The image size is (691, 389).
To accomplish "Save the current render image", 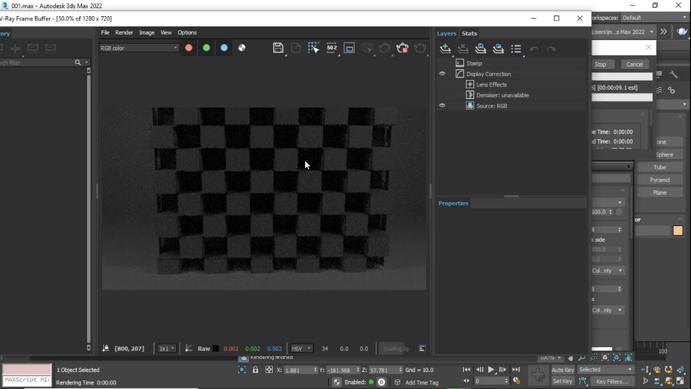I will pyautogui.click(x=278, y=48).
